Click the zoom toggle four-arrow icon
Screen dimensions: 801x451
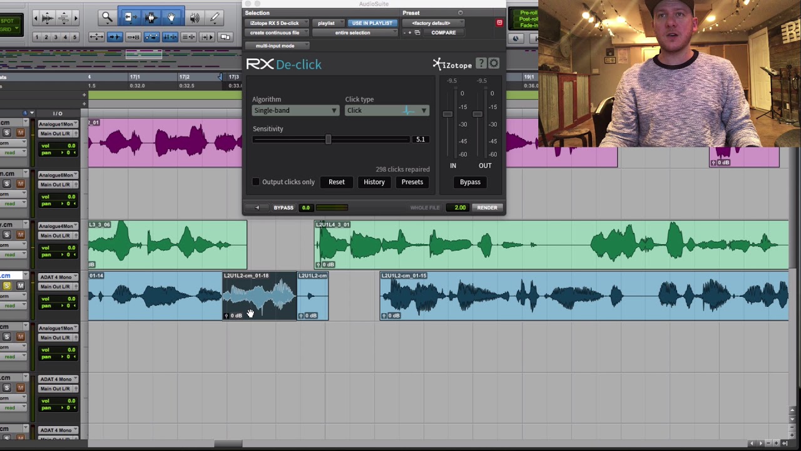pos(96,38)
